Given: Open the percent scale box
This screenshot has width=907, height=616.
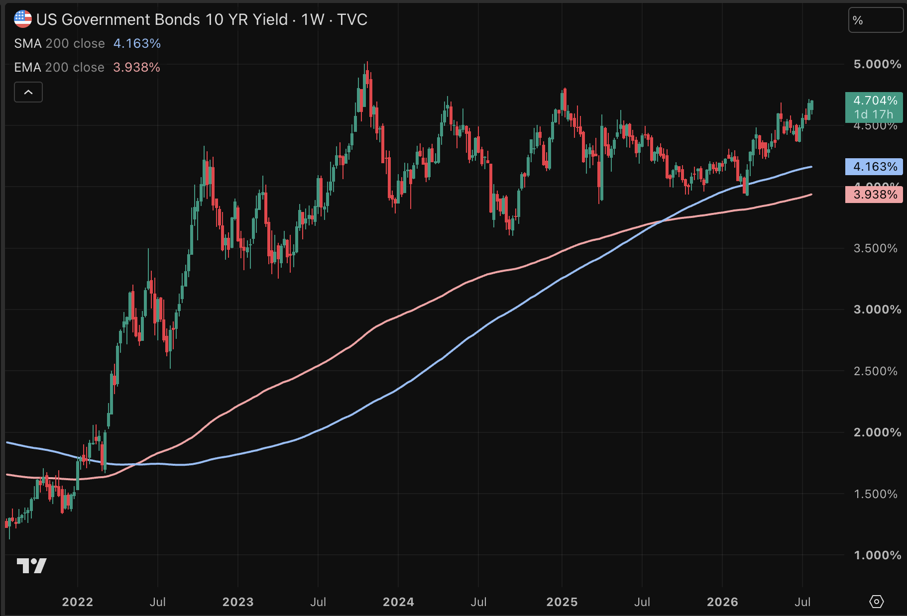Looking at the screenshot, I should click(876, 20).
